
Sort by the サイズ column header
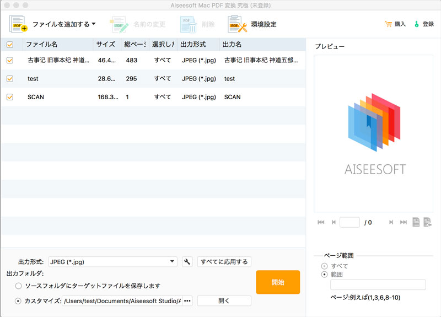107,45
